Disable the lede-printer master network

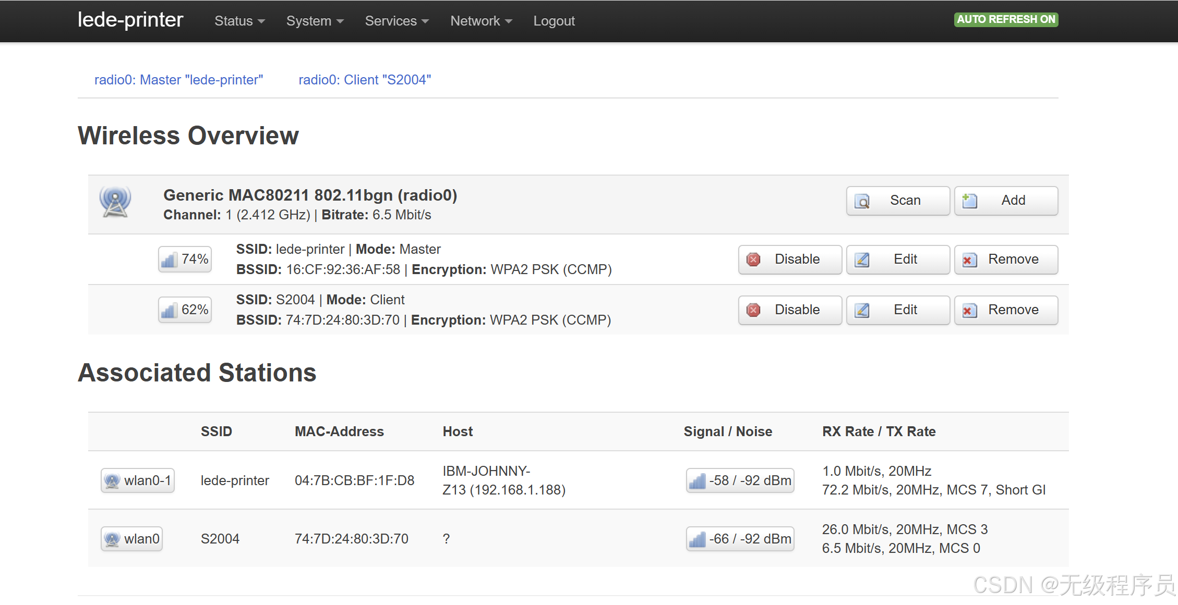tap(790, 260)
